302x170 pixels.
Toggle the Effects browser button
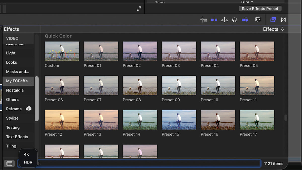(x=273, y=20)
